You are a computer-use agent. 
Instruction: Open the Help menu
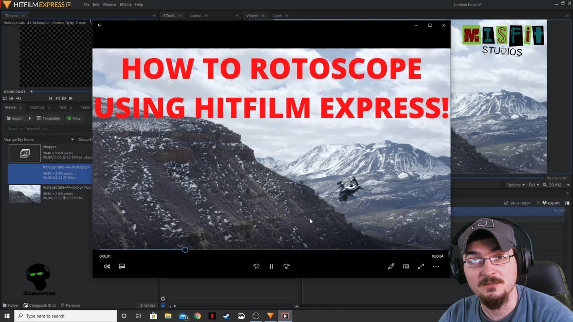(x=139, y=4)
